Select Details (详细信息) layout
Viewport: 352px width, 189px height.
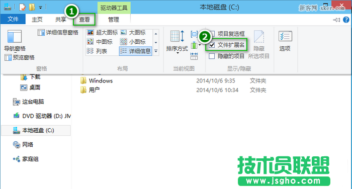(x=135, y=51)
